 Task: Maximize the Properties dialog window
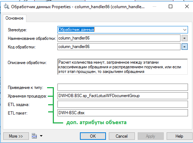pyautogui.click(x=171, y=6)
